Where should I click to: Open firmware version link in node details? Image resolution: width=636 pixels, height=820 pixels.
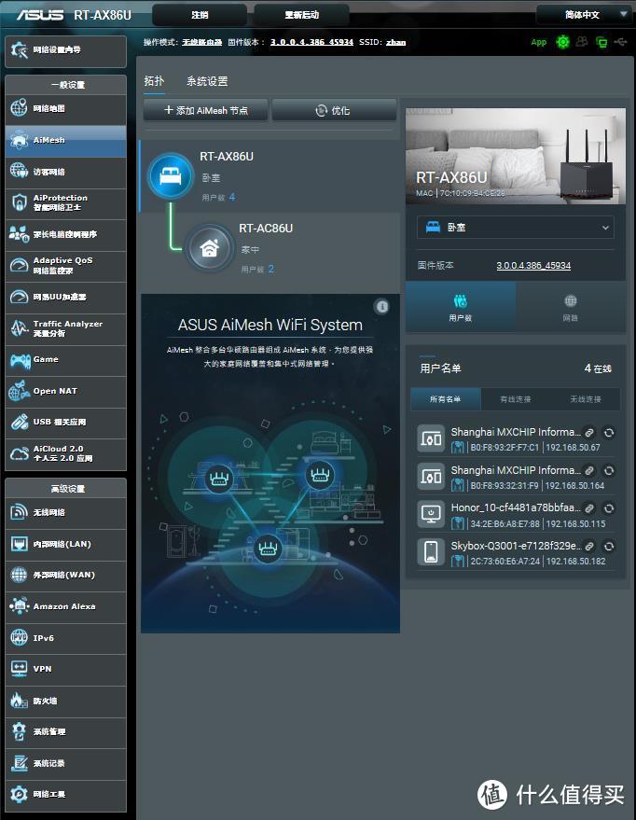coord(533,266)
